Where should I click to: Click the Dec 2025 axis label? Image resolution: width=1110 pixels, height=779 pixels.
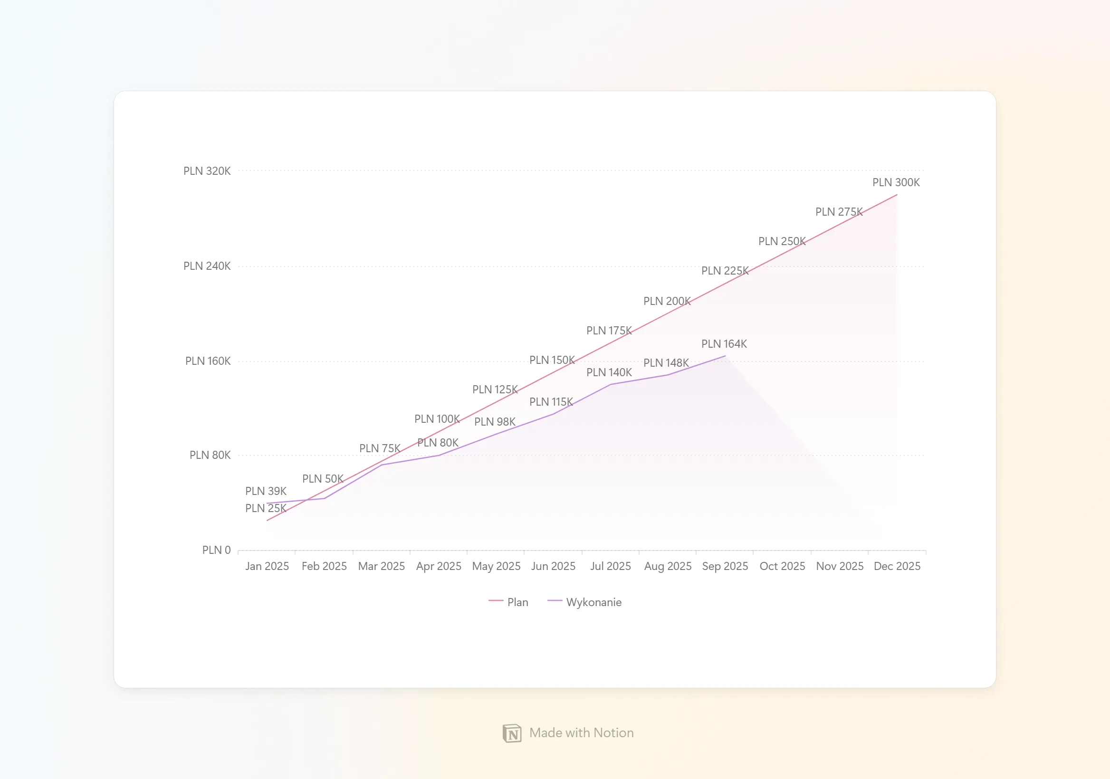[x=897, y=566]
